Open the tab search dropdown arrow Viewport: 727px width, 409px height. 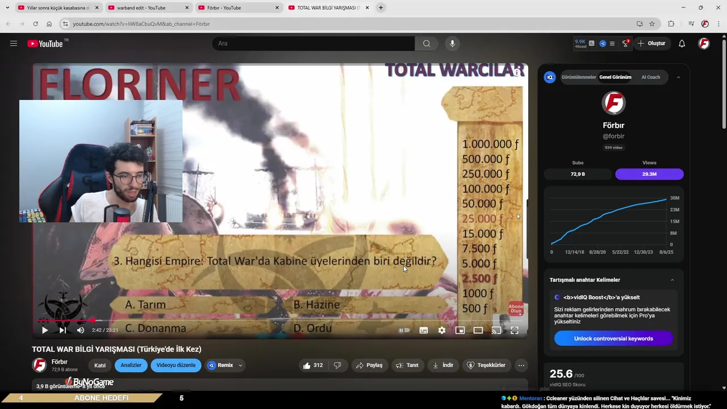[7, 8]
